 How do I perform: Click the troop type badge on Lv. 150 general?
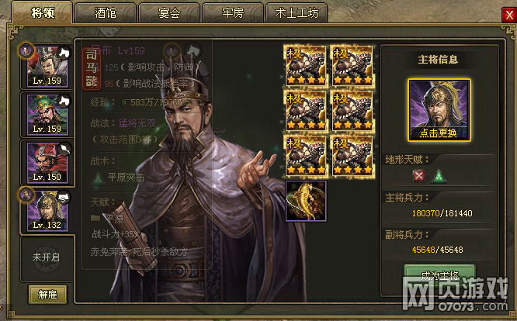pyautogui.click(x=64, y=149)
